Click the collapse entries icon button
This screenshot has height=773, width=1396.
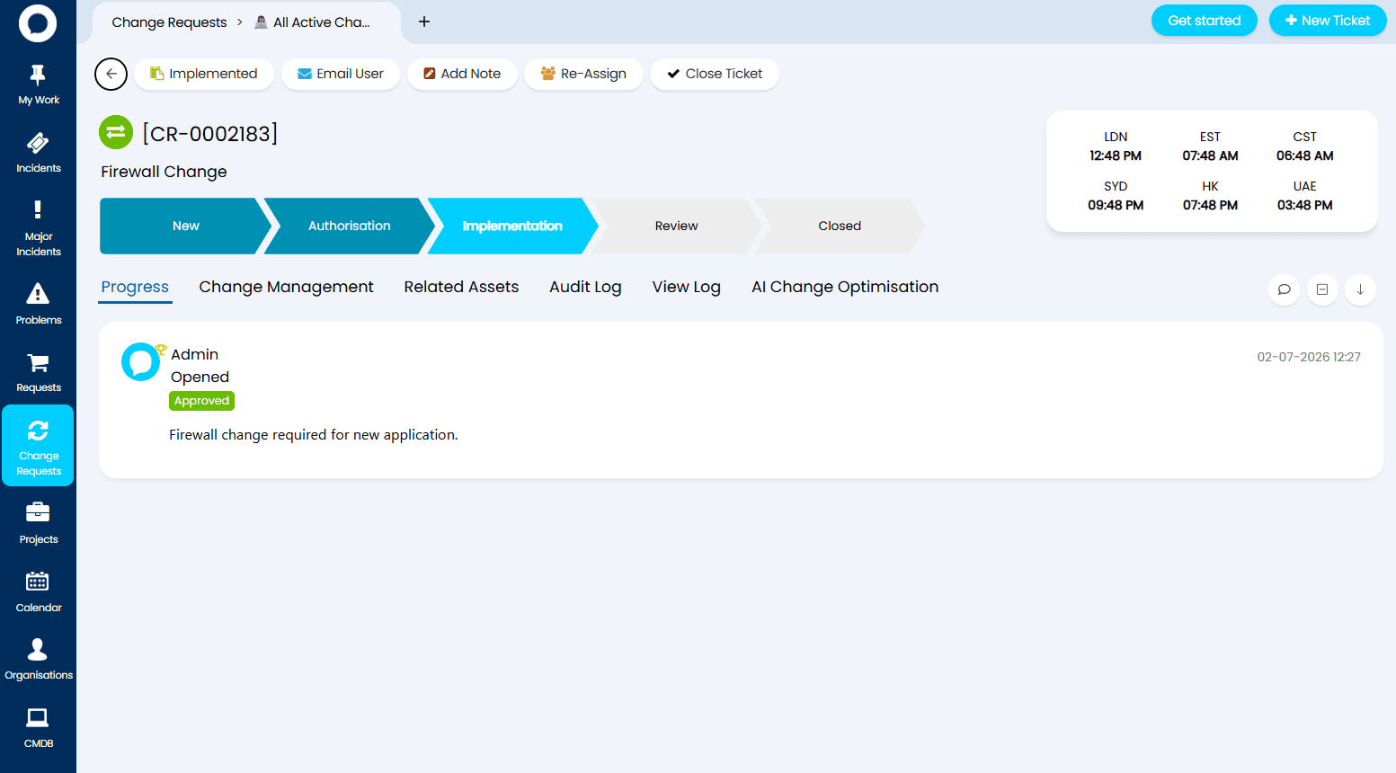tap(1322, 289)
